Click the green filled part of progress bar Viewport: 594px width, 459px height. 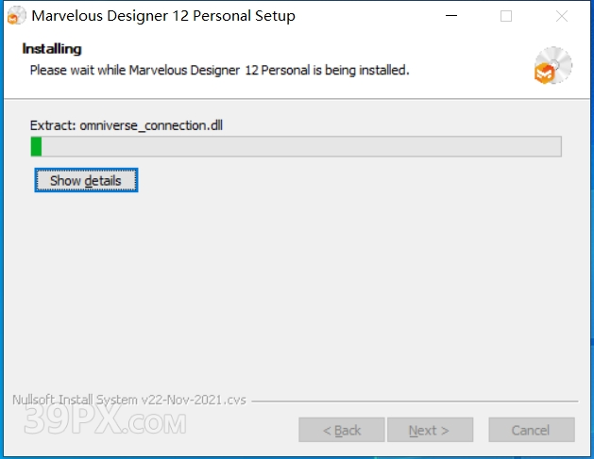tap(36, 146)
